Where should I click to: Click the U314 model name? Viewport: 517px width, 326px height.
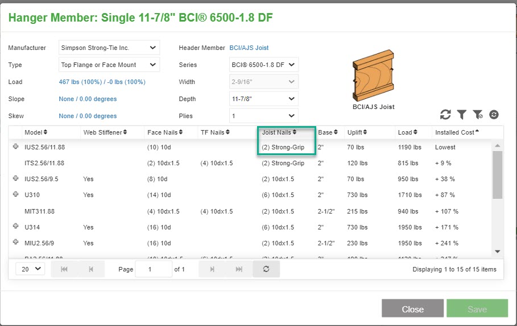pyautogui.click(x=32, y=227)
